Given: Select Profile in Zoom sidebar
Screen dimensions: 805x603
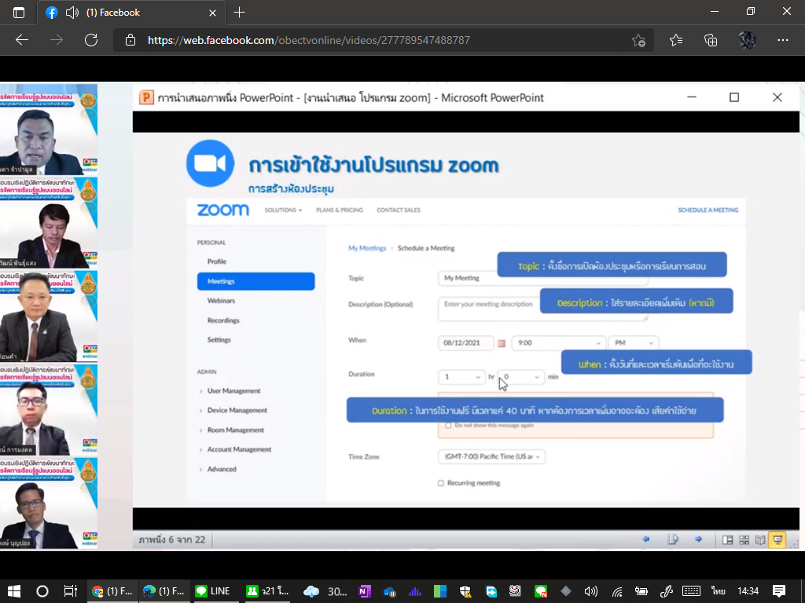Looking at the screenshot, I should 217,261.
